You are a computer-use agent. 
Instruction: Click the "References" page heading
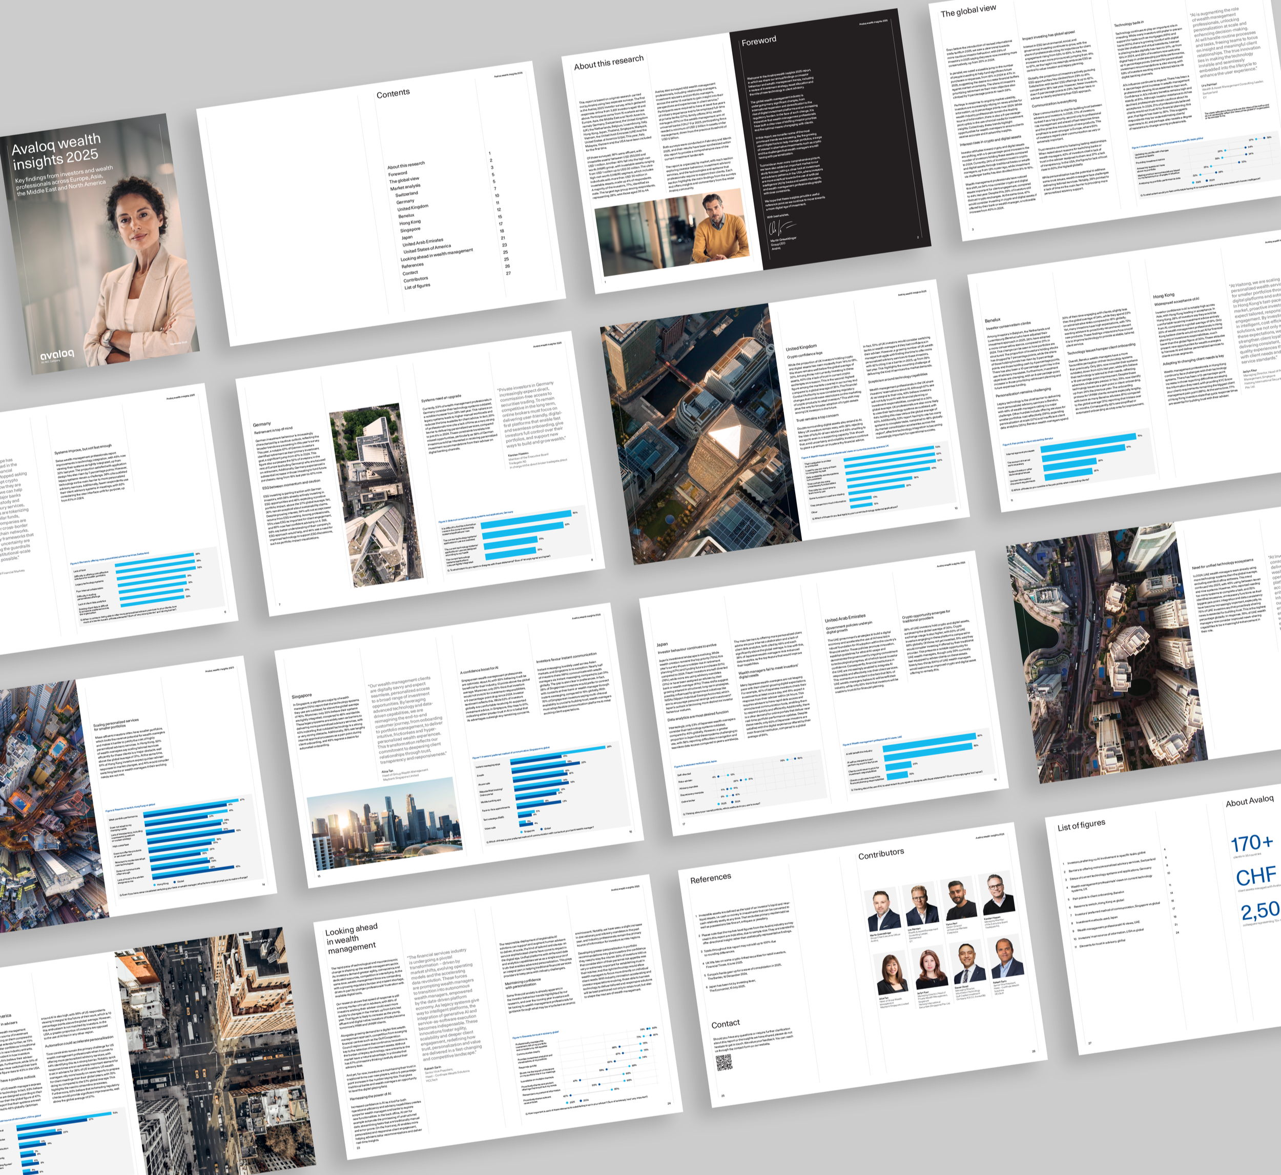[x=710, y=878]
